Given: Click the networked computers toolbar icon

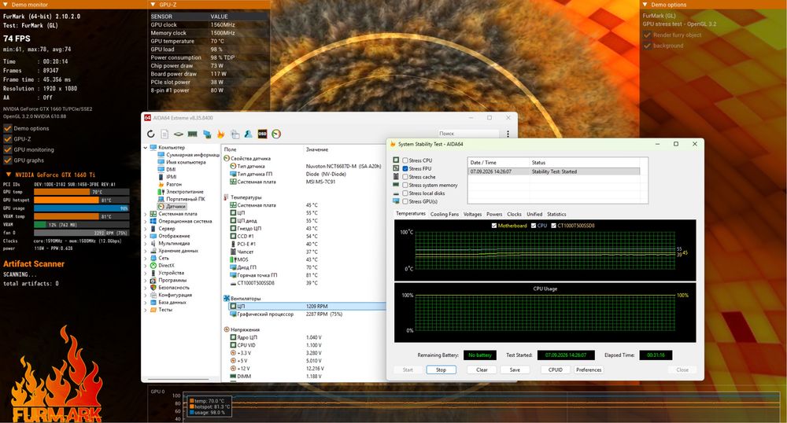Looking at the screenshot, I should (207, 134).
